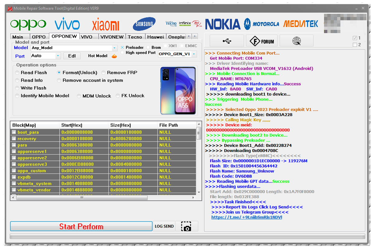Toggle the Brom checkbox
Screen dimensions: 373x249
148,47
